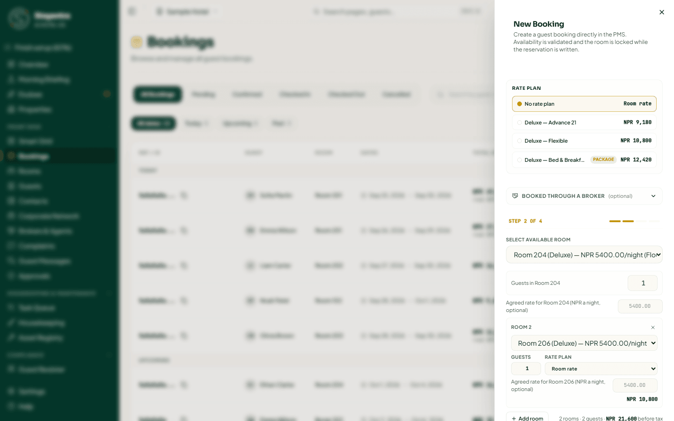Click the NPR 10,800 subtotal under Room 2
The image size is (674, 421).
click(642, 399)
